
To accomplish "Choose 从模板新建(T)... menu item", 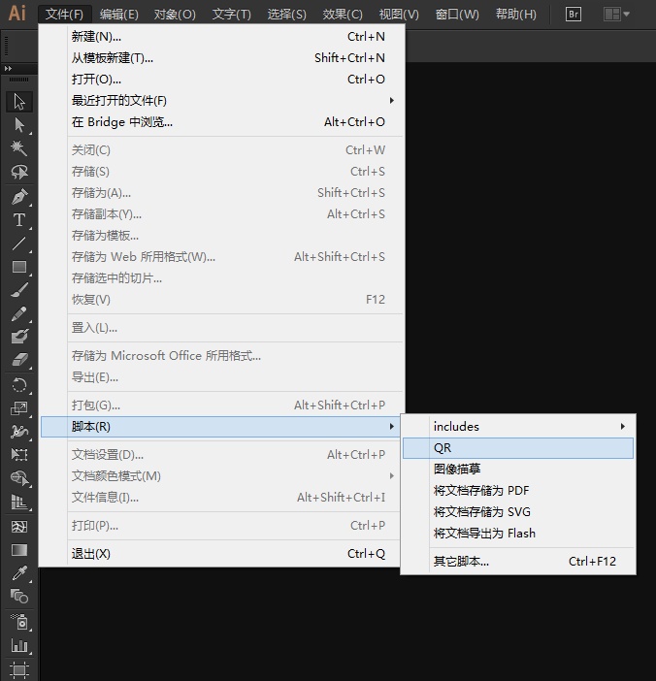I will [x=221, y=58].
